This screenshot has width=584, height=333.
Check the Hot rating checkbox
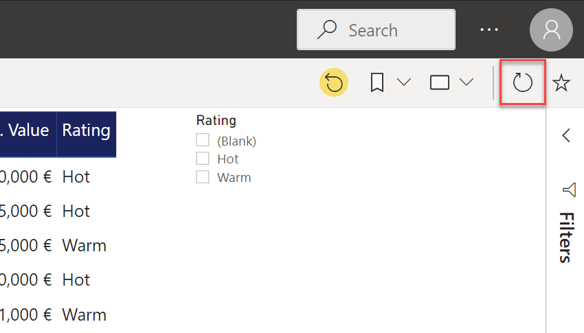pos(203,158)
